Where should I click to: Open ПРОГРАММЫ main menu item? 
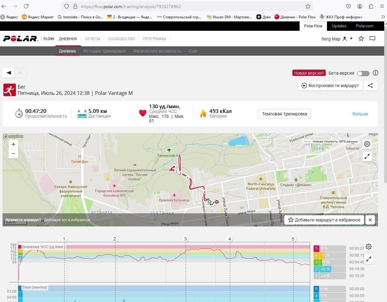(154, 39)
